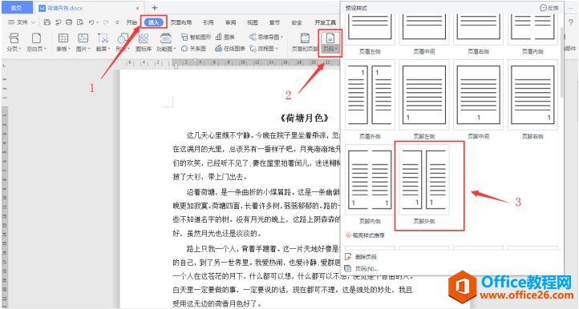Click the Print icon in quick access toolbar
This screenshot has height=309, width=579.
(x=69, y=22)
